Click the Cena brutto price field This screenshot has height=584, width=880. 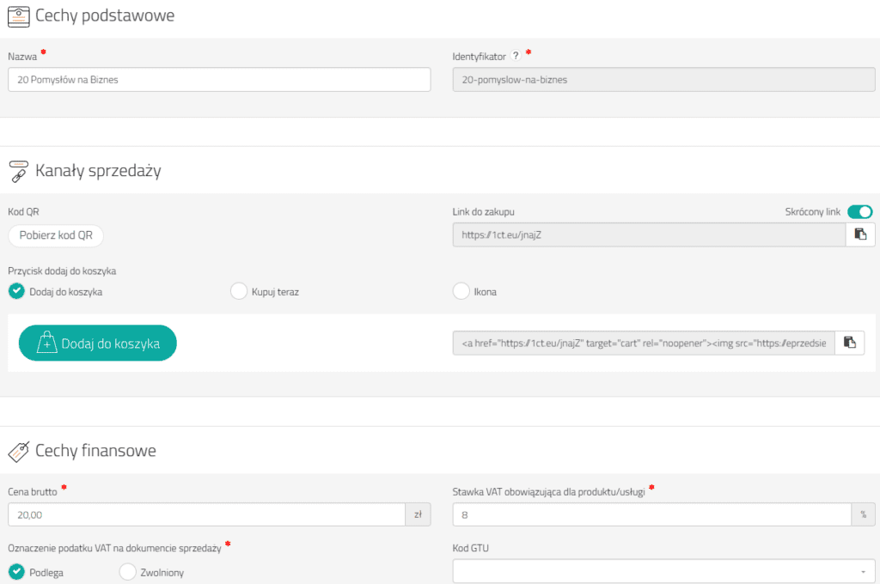(206, 514)
